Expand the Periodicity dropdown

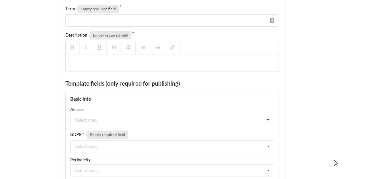[167, 170]
